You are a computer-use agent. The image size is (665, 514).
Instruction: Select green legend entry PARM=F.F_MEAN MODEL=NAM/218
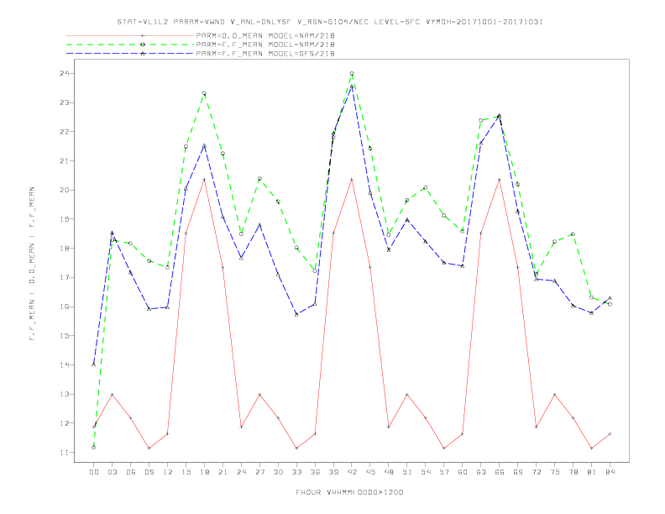(x=265, y=45)
